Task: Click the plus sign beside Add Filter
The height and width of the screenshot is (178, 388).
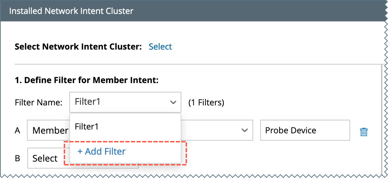Action: tap(80, 151)
